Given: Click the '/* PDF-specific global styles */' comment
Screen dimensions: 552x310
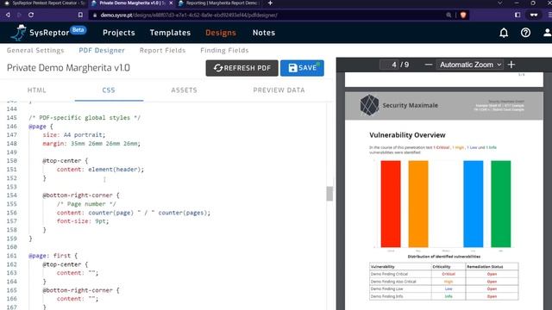Looking at the screenshot, I should (x=85, y=117).
